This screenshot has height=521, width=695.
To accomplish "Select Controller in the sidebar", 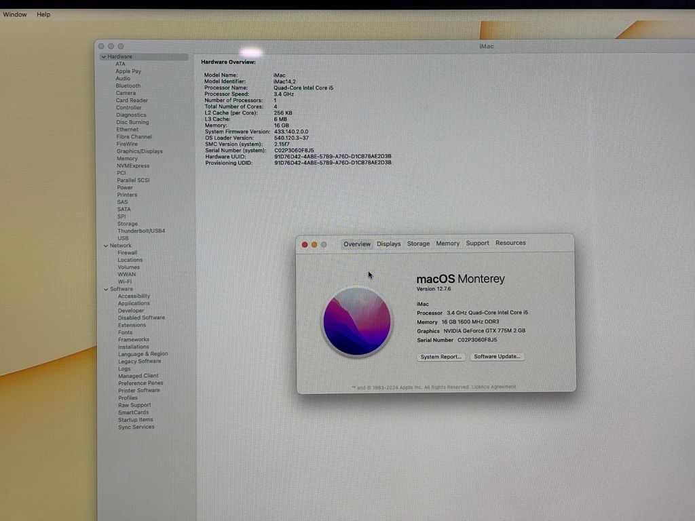I will [128, 108].
